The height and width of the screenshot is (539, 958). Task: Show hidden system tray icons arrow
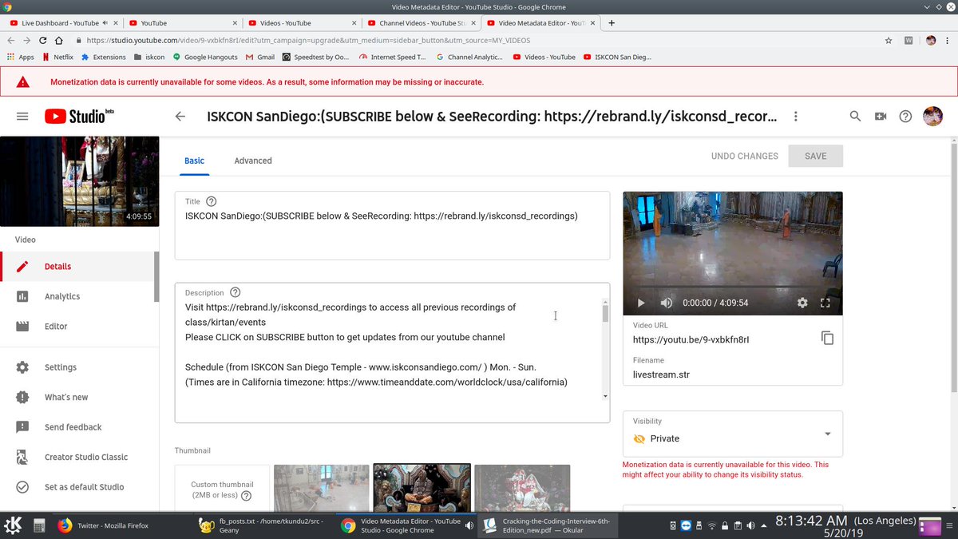point(766,525)
